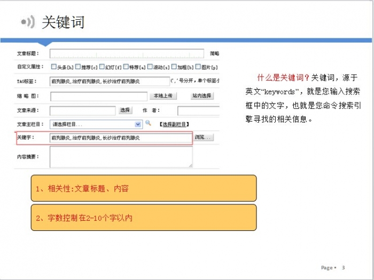Tick the 特荐[a] checkbox
The height and width of the screenshot is (280, 374).
tap(126, 67)
